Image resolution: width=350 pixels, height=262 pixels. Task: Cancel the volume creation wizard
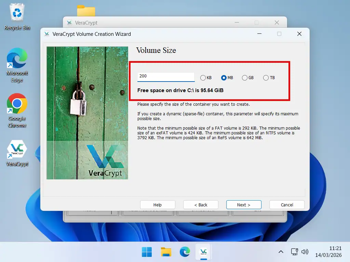click(287, 205)
